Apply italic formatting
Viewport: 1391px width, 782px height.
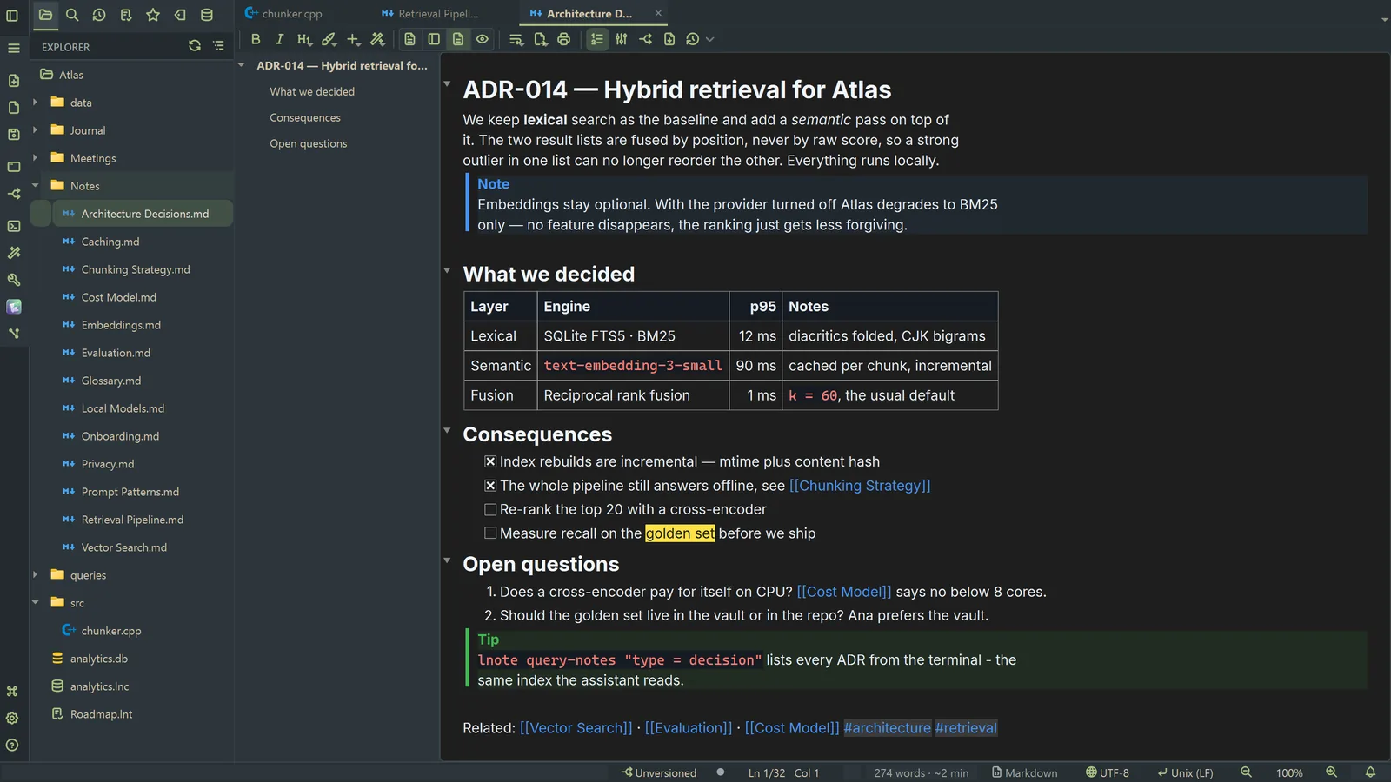(279, 39)
